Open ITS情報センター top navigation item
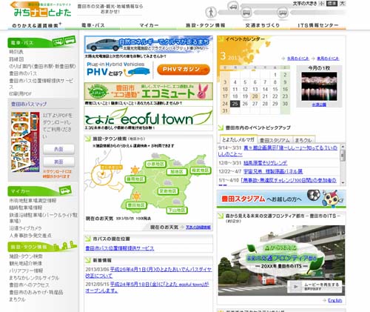The width and height of the screenshot is (370, 312). 318,25
